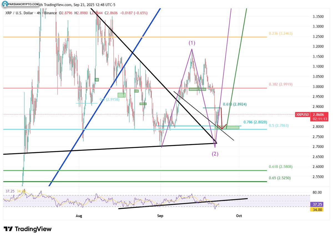Click the Aug label on the time axis
The height and width of the screenshot is (238, 333).
click(x=79, y=215)
